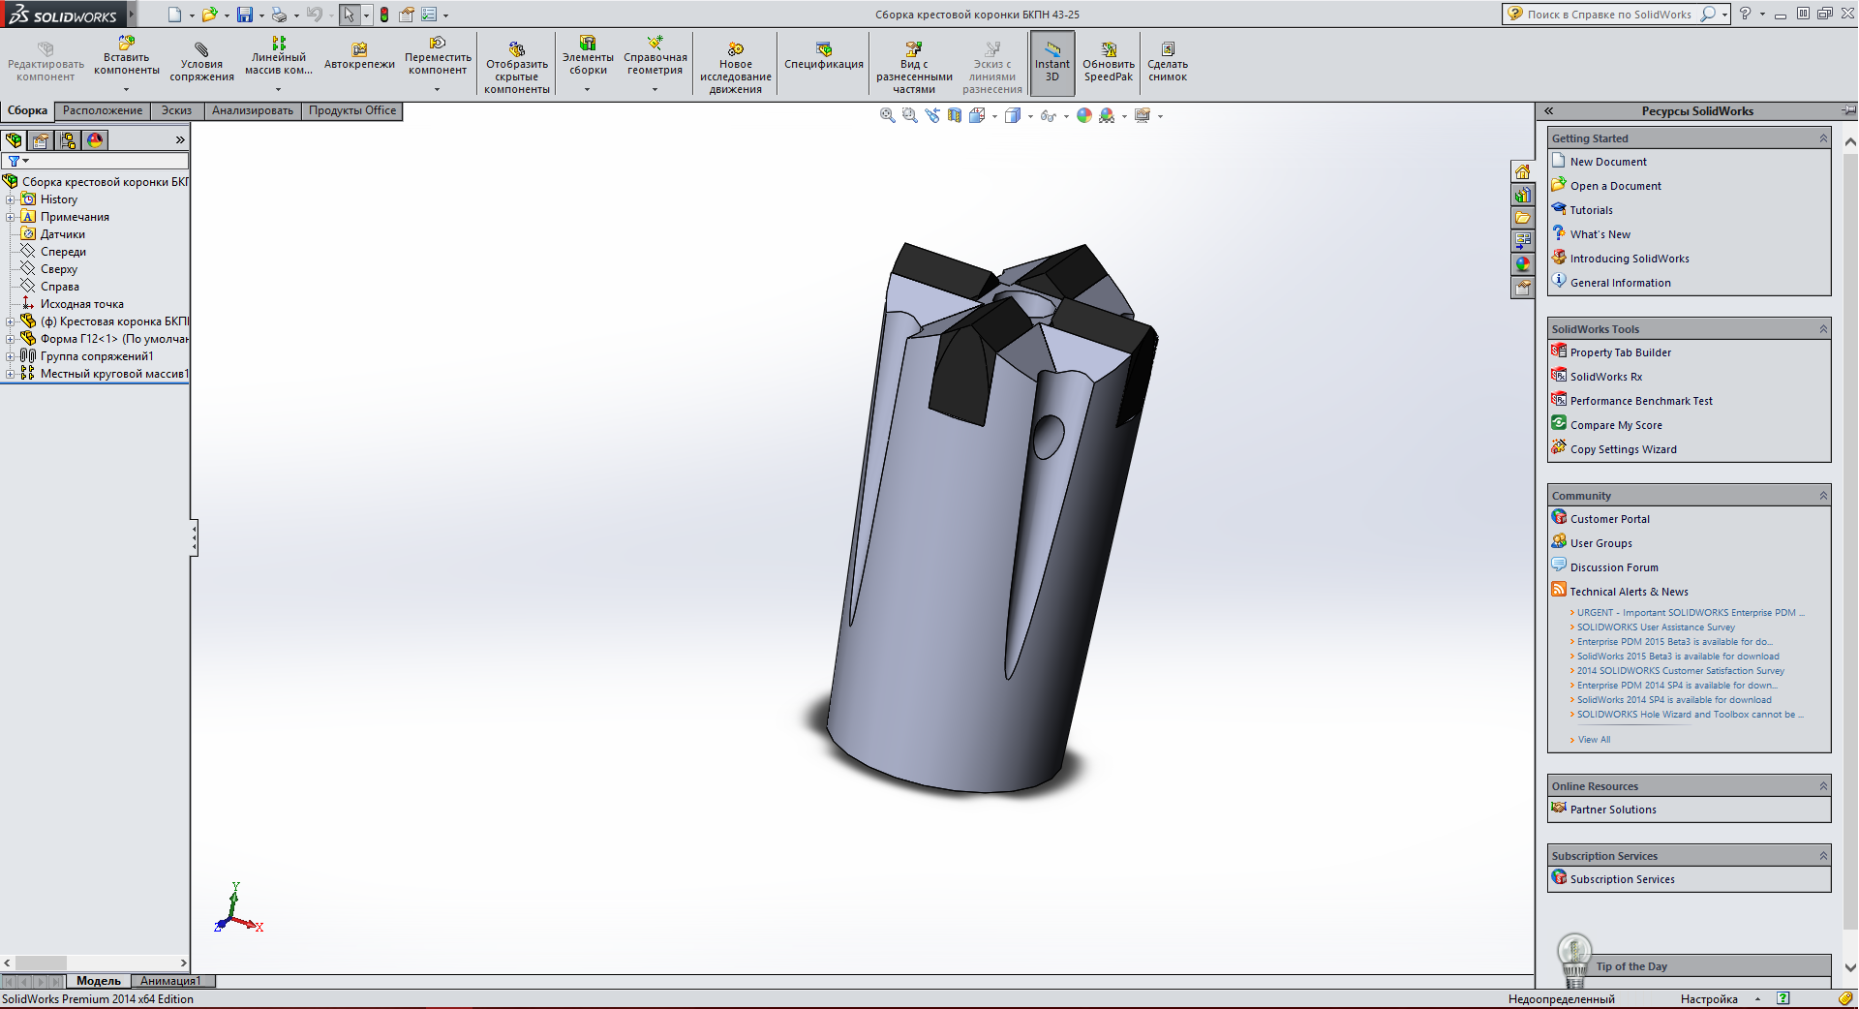Select the Спереди plane in tree
The width and height of the screenshot is (1859, 1009).
coord(63,252)
